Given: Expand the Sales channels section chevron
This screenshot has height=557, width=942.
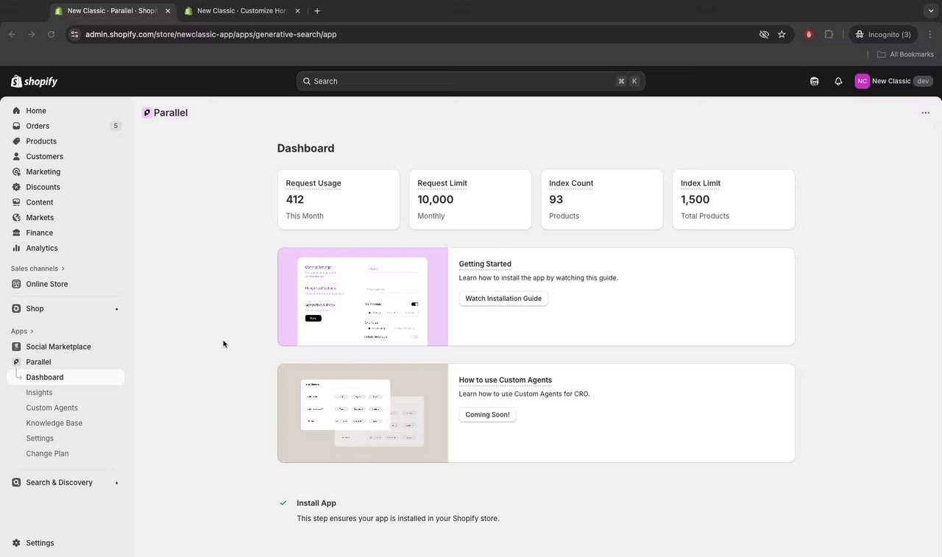Looking at the screenshot, I should 63,269.
